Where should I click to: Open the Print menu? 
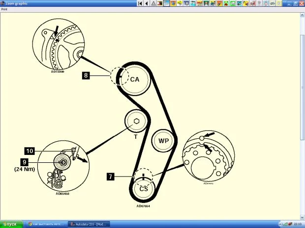[x=4, y=9]
